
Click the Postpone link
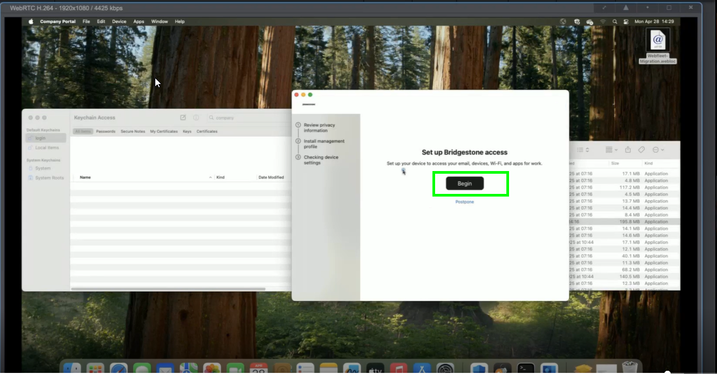click(x=465, y=202)
